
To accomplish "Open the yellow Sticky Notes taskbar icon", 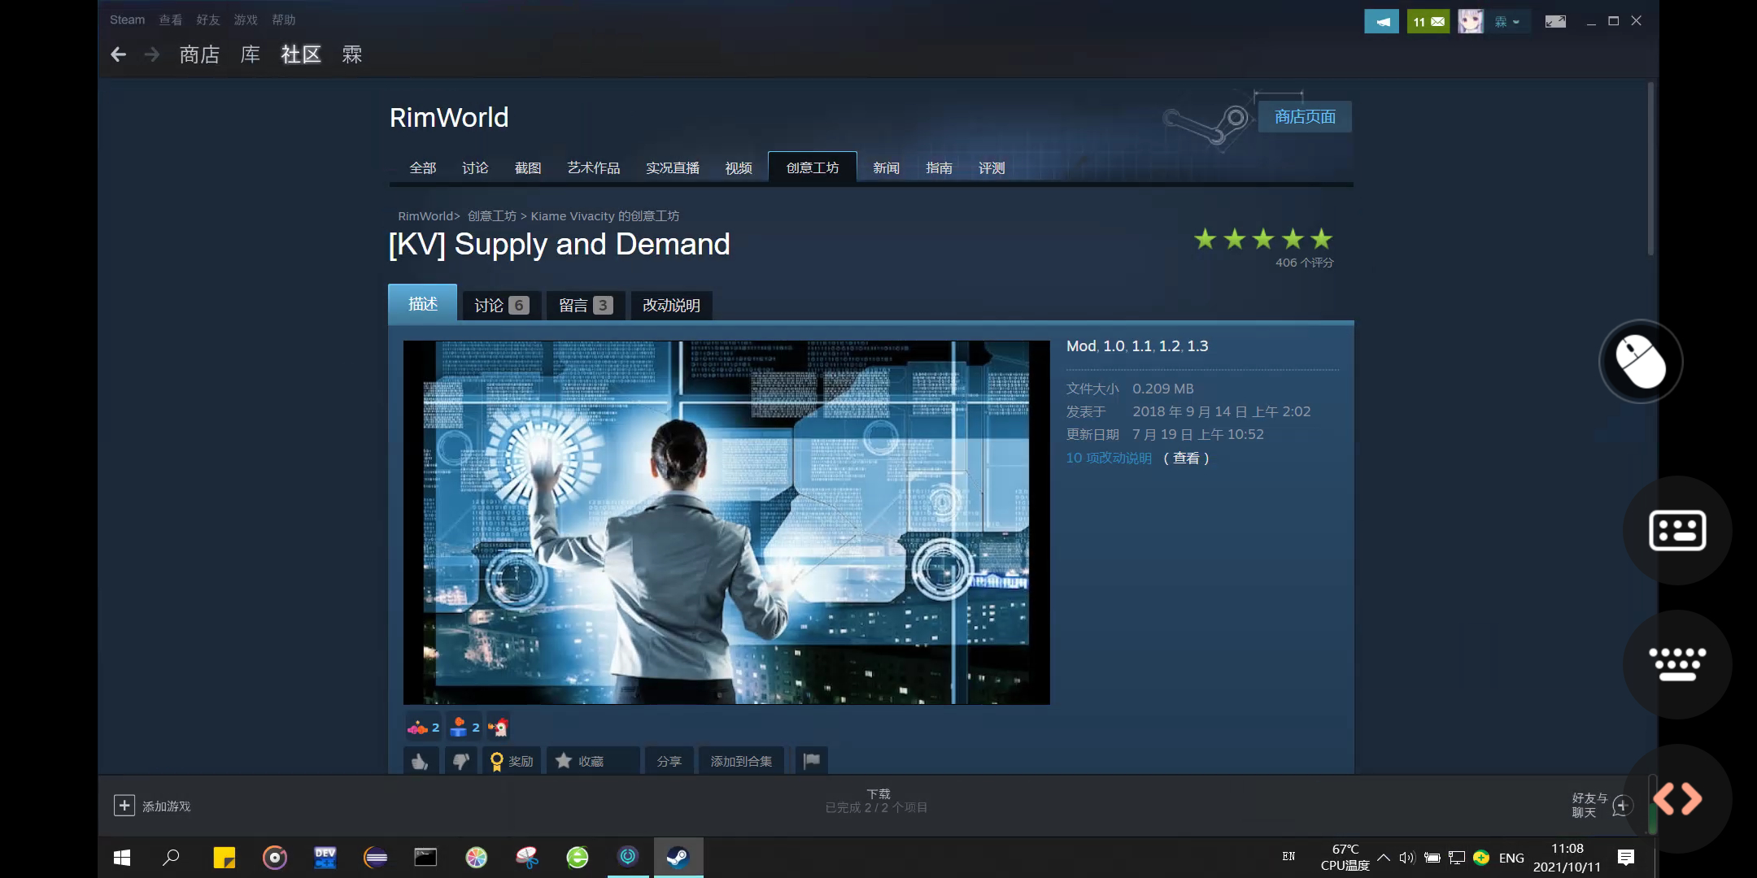I will (224, 858).
